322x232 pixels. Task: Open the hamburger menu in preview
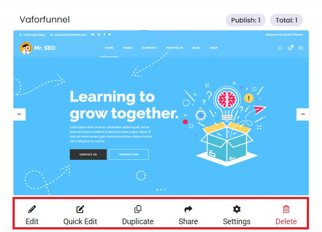(x=300, y=48)
